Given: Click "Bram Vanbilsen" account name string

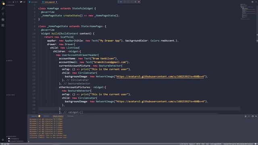Looking at the screenshot, I should coord(103,58).
